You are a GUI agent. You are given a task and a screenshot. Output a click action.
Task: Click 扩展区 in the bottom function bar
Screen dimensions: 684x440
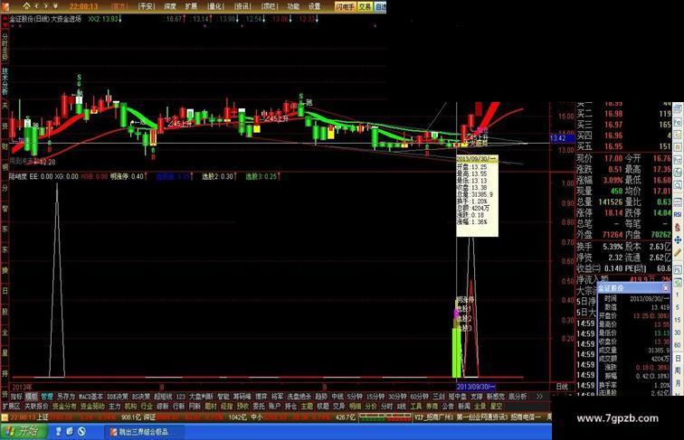tap(12, 406)
